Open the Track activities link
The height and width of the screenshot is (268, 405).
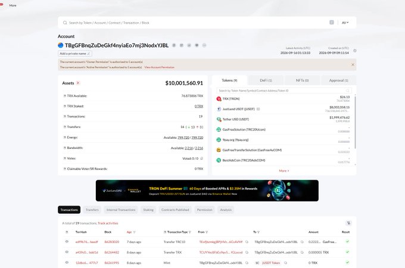click(x=108, y=223)
